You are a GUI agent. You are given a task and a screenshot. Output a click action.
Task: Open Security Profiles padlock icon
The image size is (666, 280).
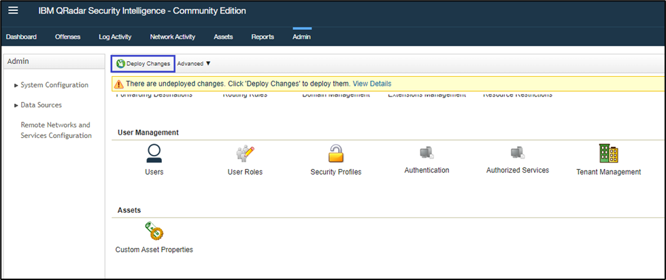pos(336,154)
